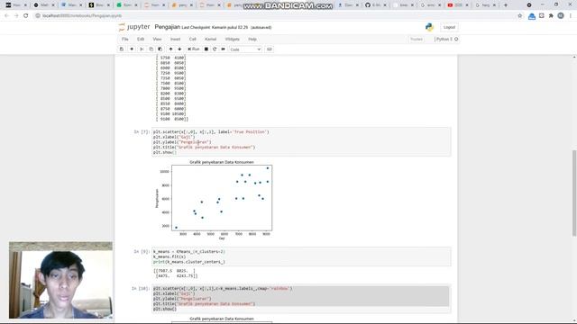
Task: Click the Python 3 kernel indicator
Action: point(446,39)
